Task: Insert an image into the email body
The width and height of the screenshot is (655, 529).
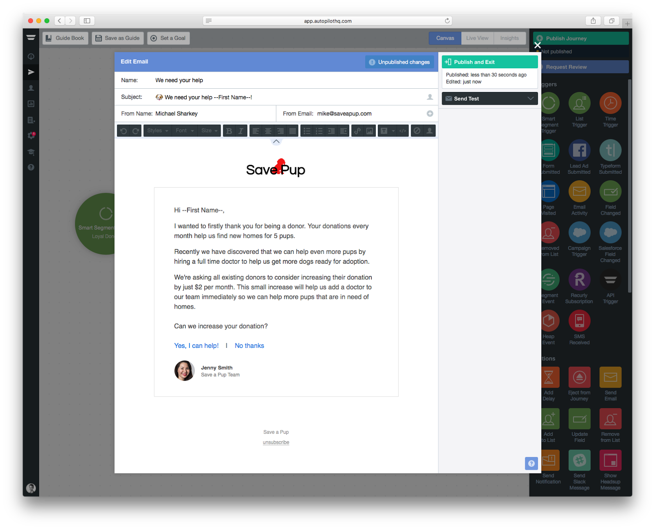Action: coord(370,130)
